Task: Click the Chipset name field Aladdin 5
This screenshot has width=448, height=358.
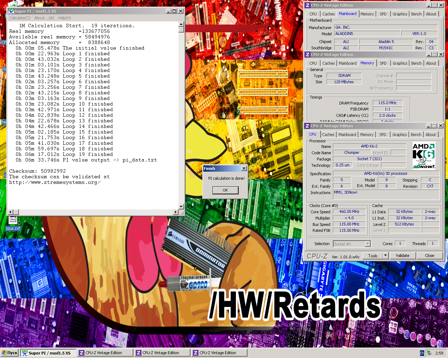Action: [x=386, y=42]
